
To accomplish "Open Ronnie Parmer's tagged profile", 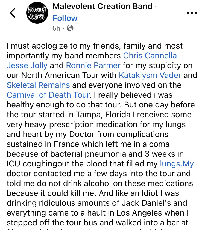I will pos(93,65).
